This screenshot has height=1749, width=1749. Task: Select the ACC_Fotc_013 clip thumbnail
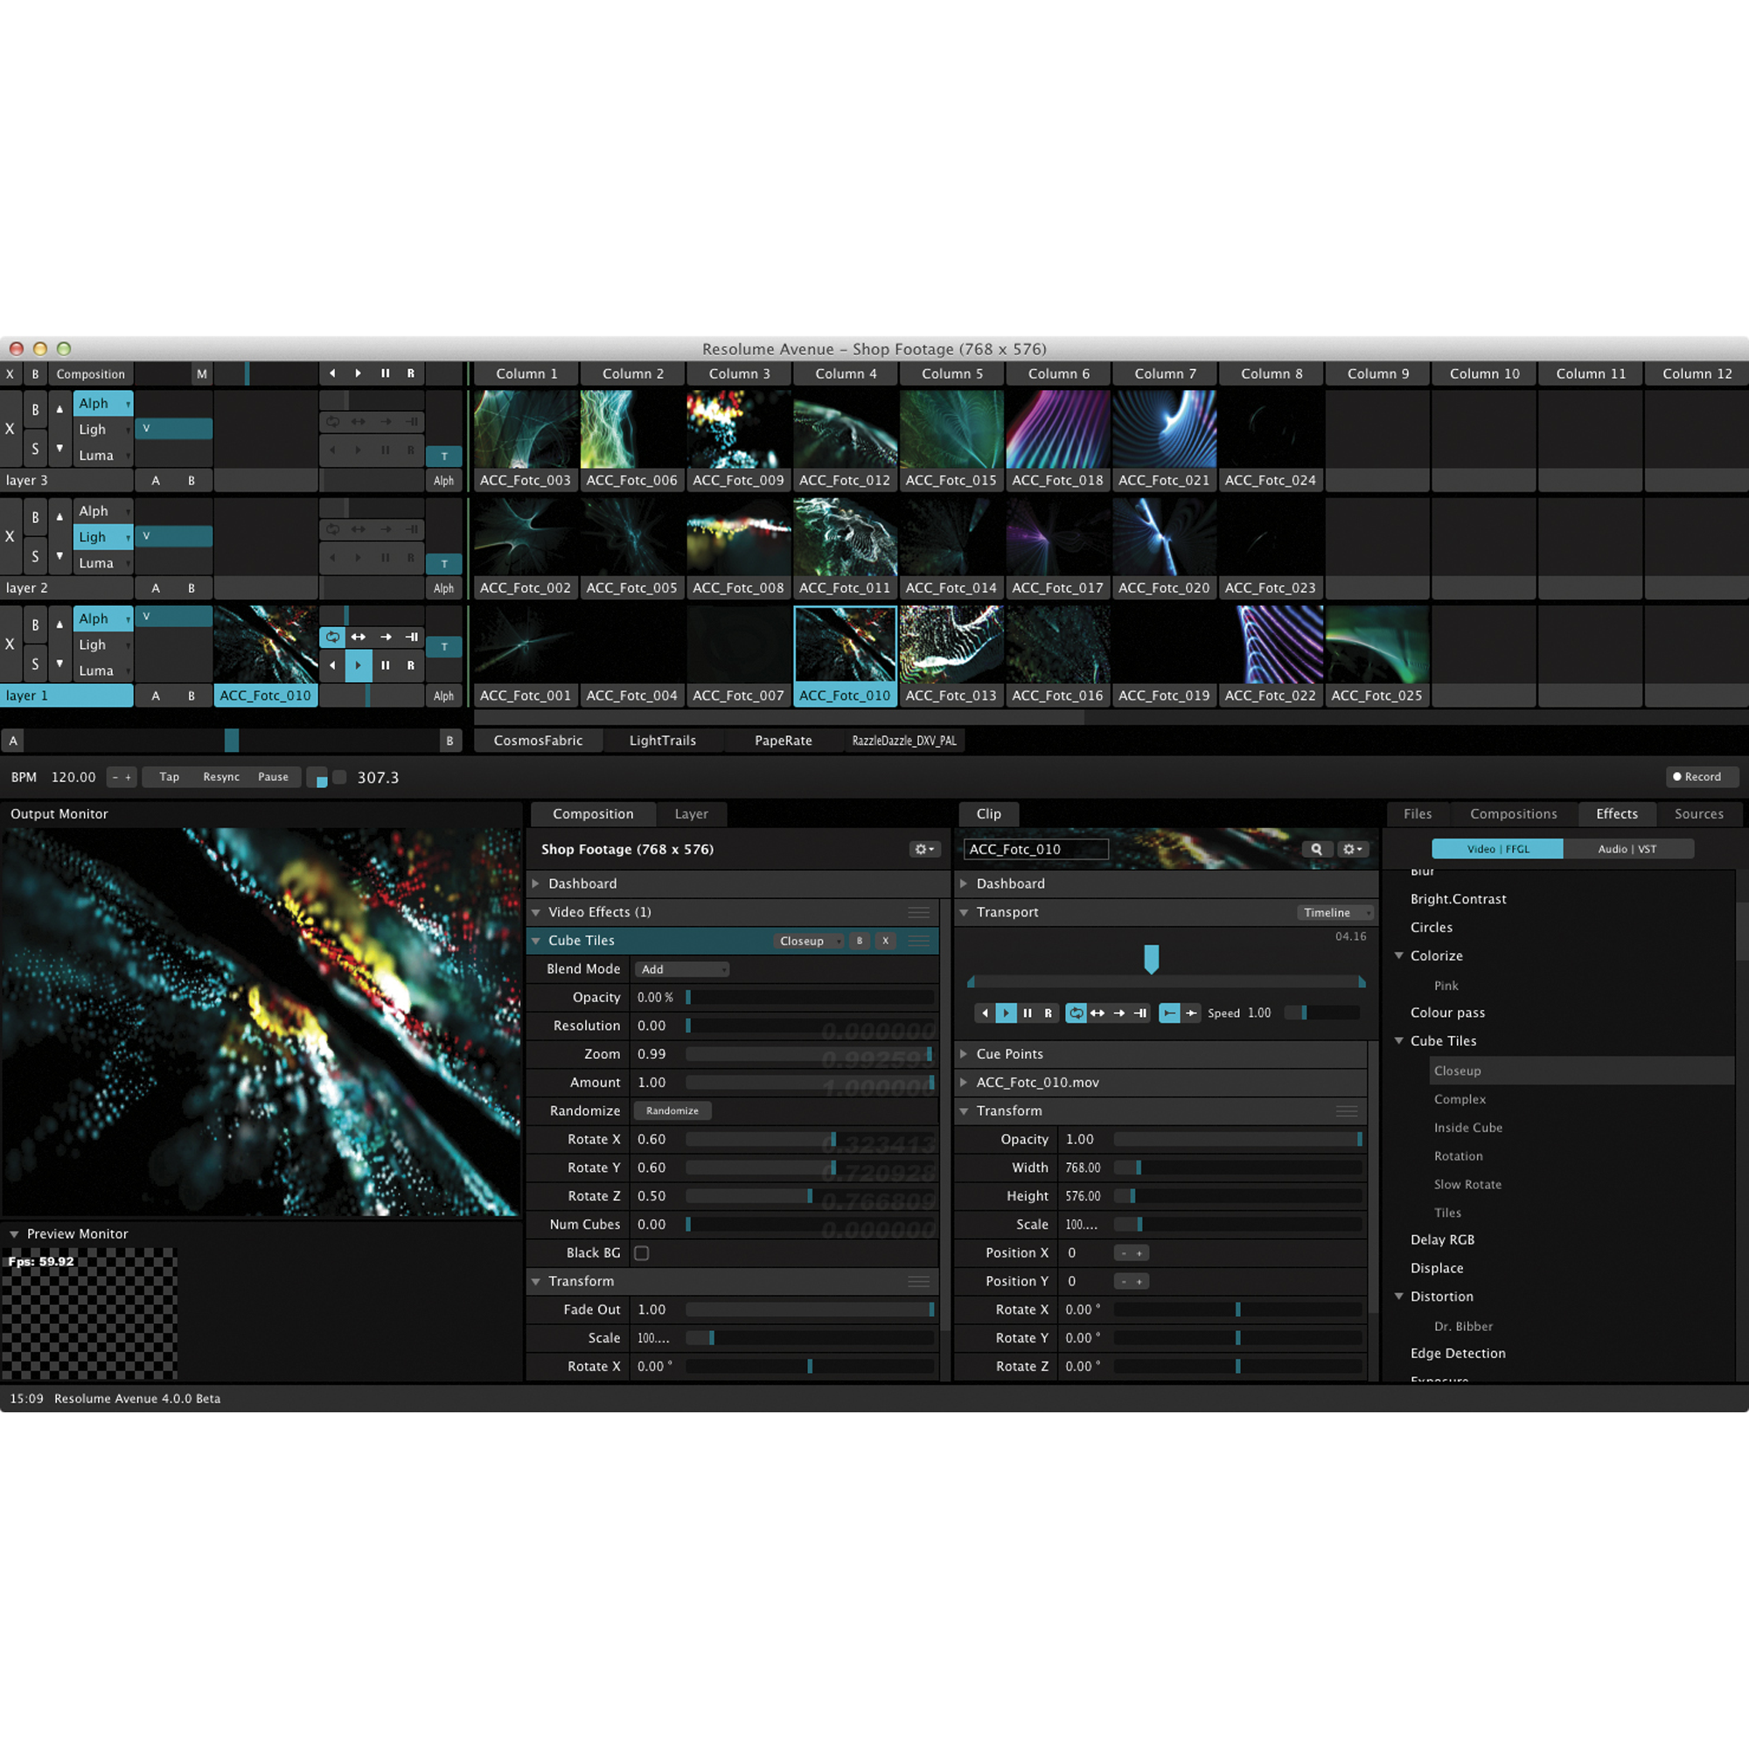click(951, 644)
